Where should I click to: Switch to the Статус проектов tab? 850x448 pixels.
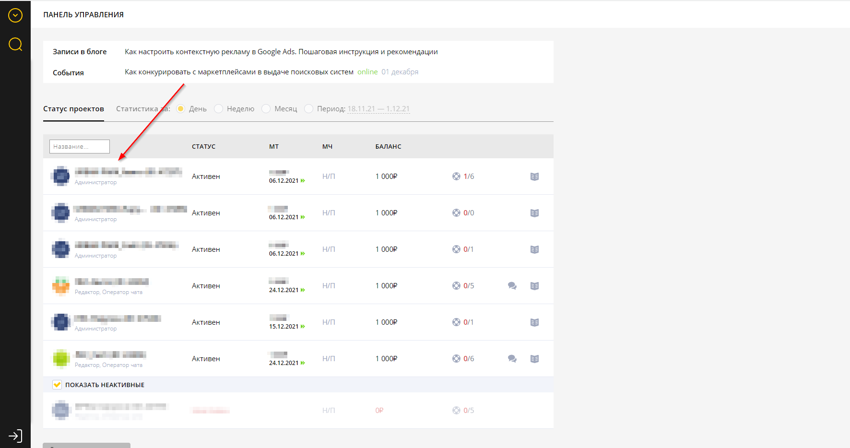pyautogui.click(x=73, y=109)
